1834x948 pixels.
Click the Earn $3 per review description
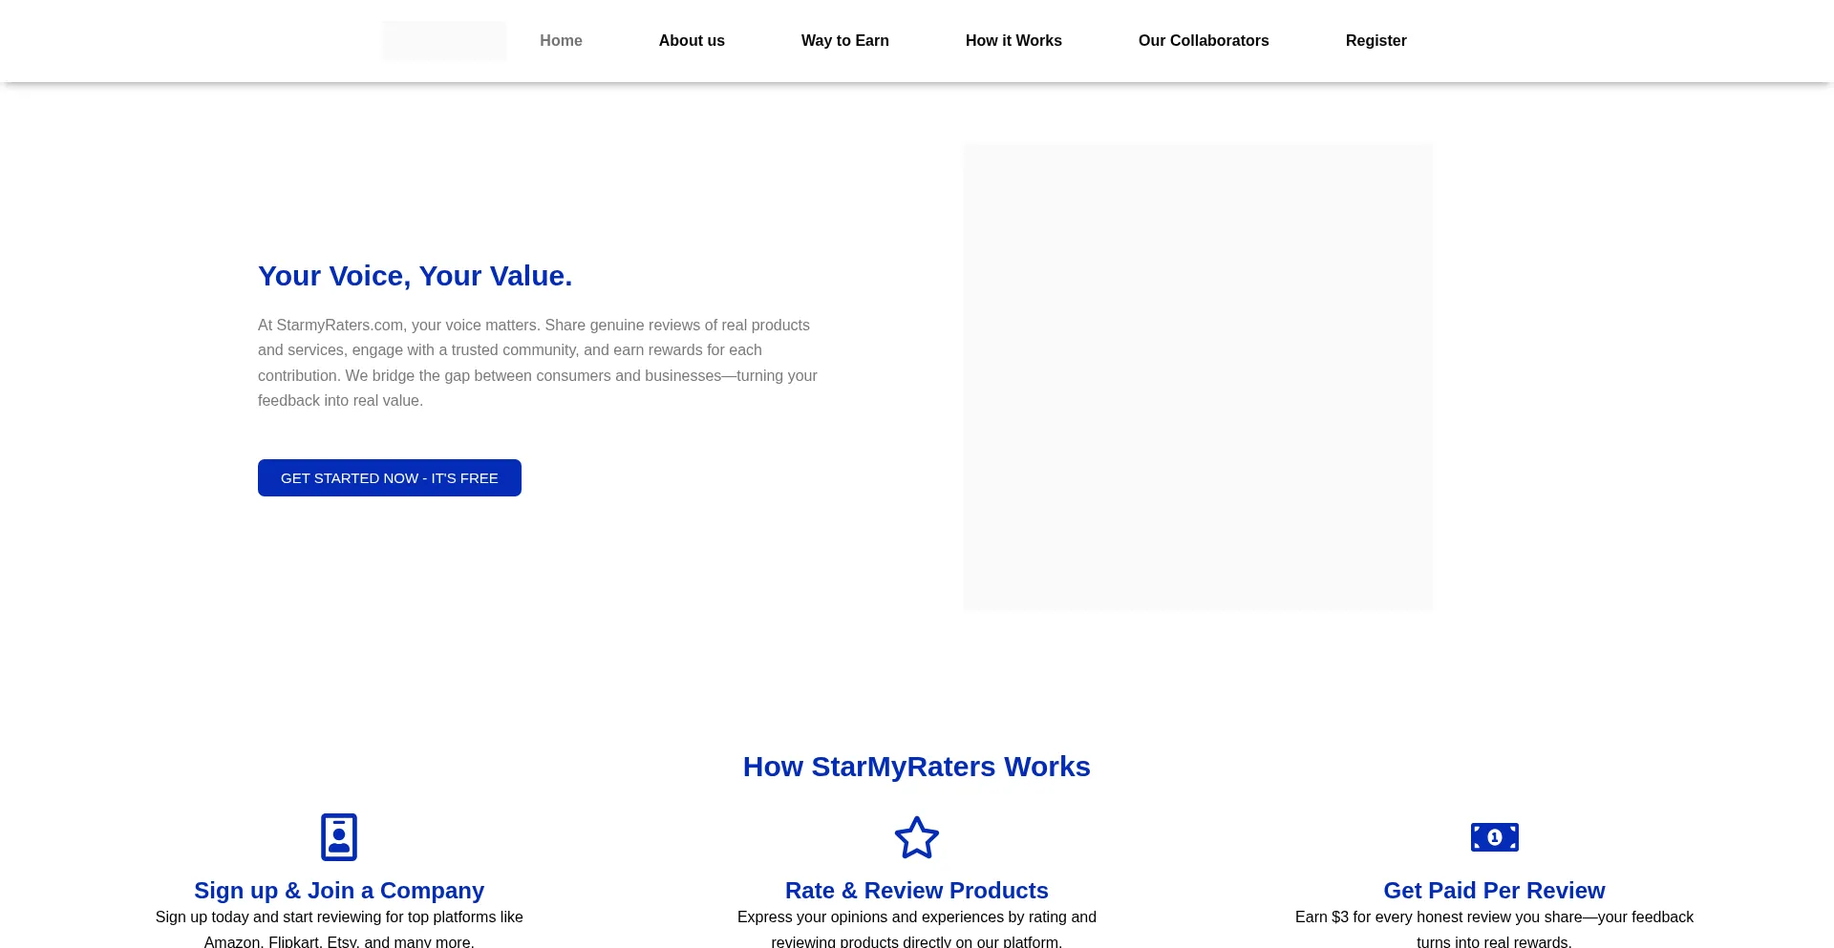coord(1494,928)
